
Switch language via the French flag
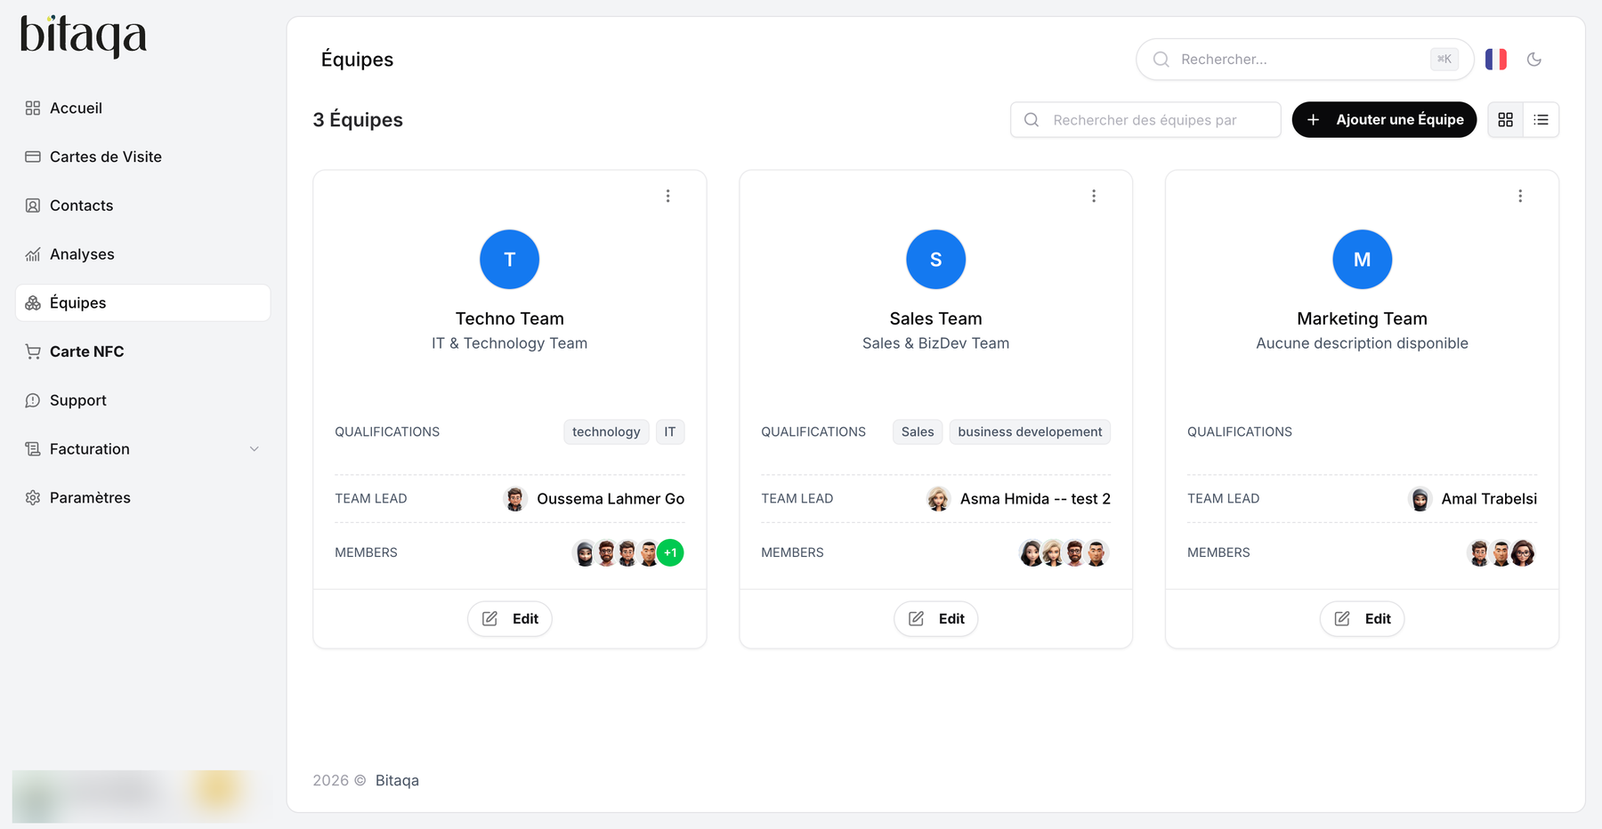point(1496,60)
